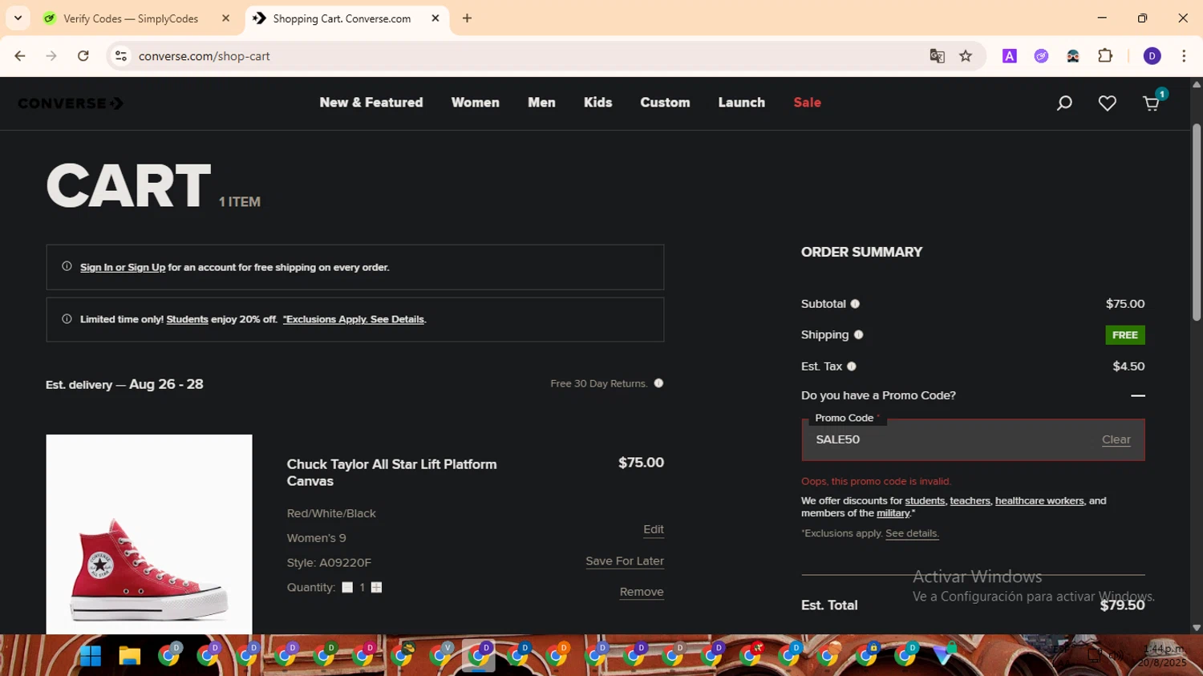
Task: Click the address bar URL
Action: tap(205, 56)
